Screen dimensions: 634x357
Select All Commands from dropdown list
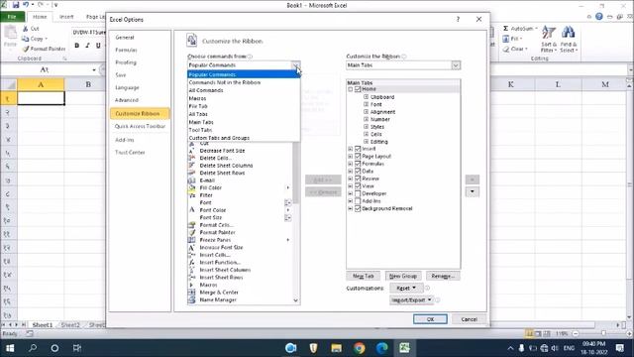(244, 90)
